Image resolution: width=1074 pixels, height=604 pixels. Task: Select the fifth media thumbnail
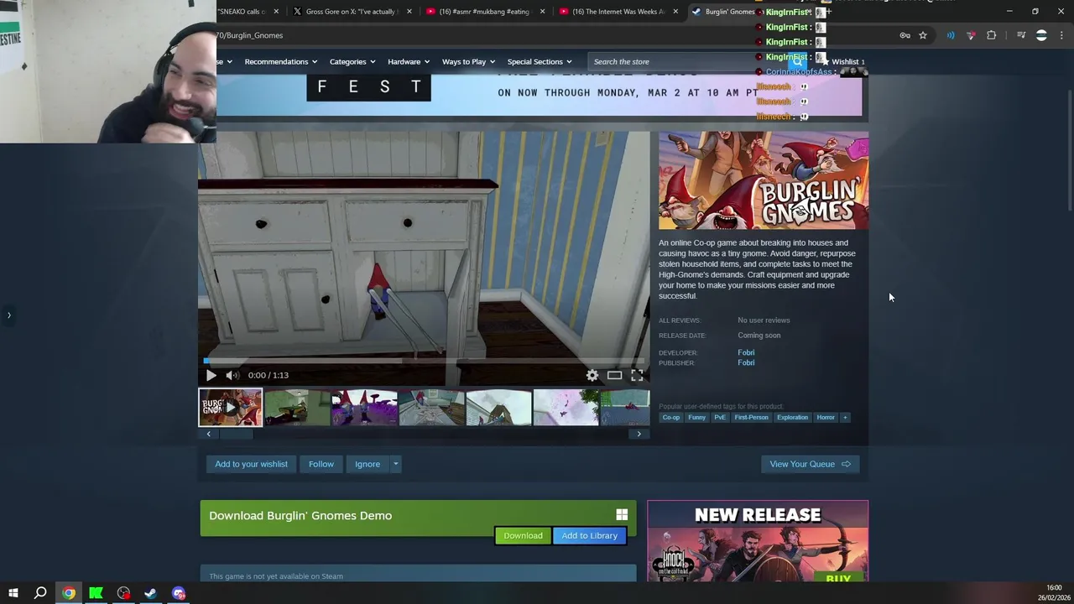(498, 407)
